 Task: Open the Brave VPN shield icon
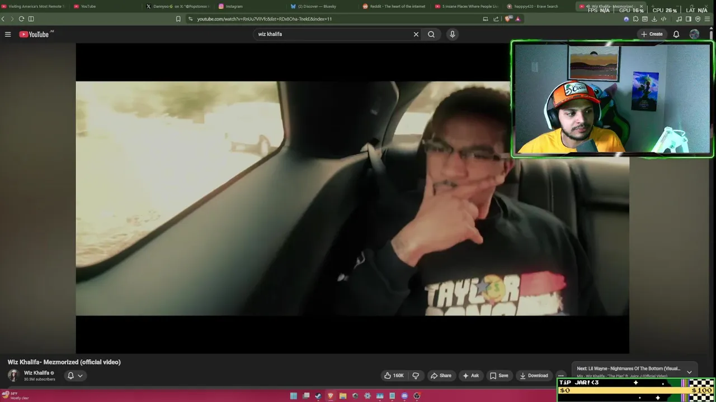pos(698,19)
